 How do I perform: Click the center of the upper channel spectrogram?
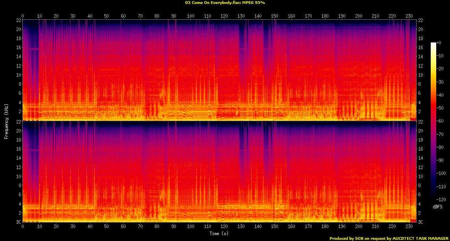219,70
